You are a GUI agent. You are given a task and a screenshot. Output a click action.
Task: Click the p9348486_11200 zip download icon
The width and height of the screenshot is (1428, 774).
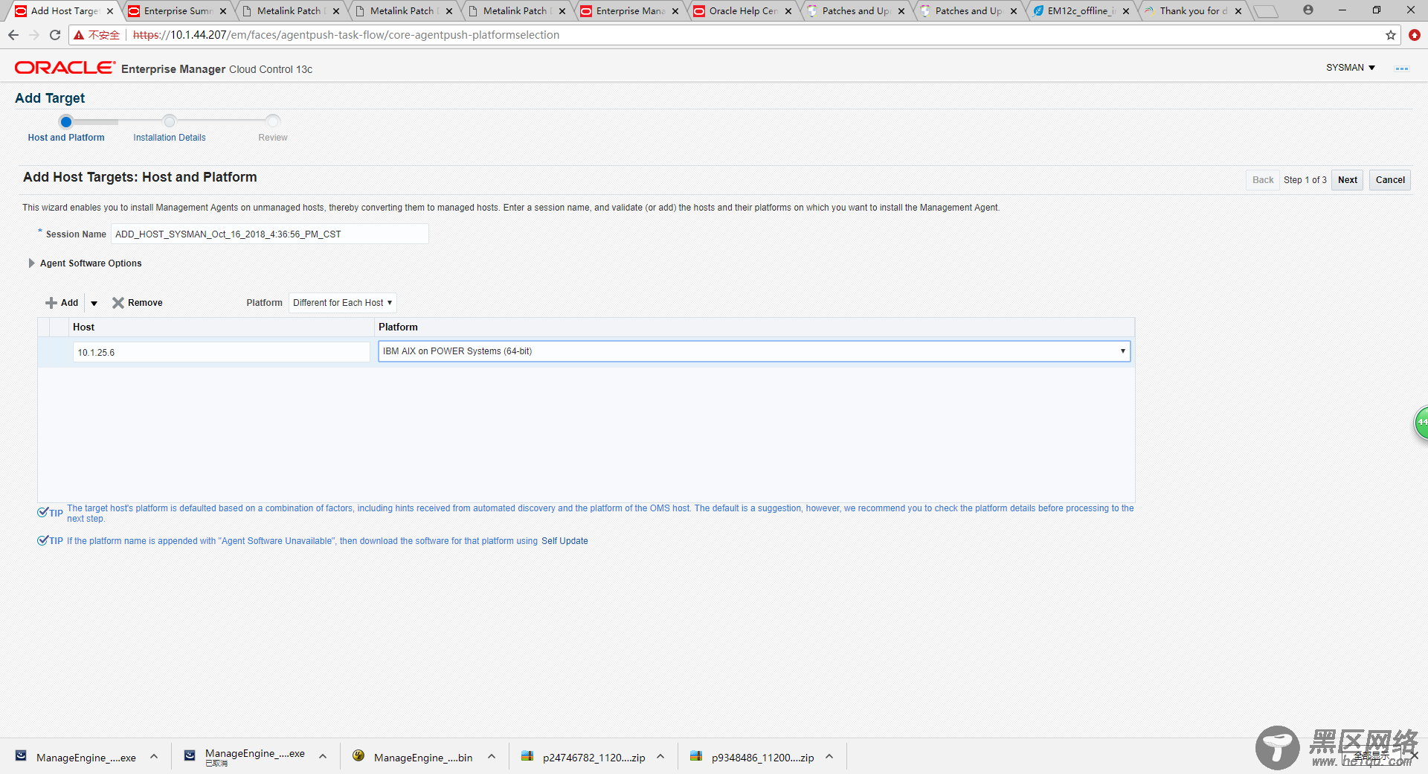pyautogui.click(x=696, y=756)
